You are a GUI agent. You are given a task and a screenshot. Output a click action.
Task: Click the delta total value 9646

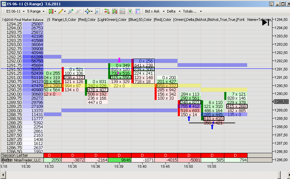point(120,160)
